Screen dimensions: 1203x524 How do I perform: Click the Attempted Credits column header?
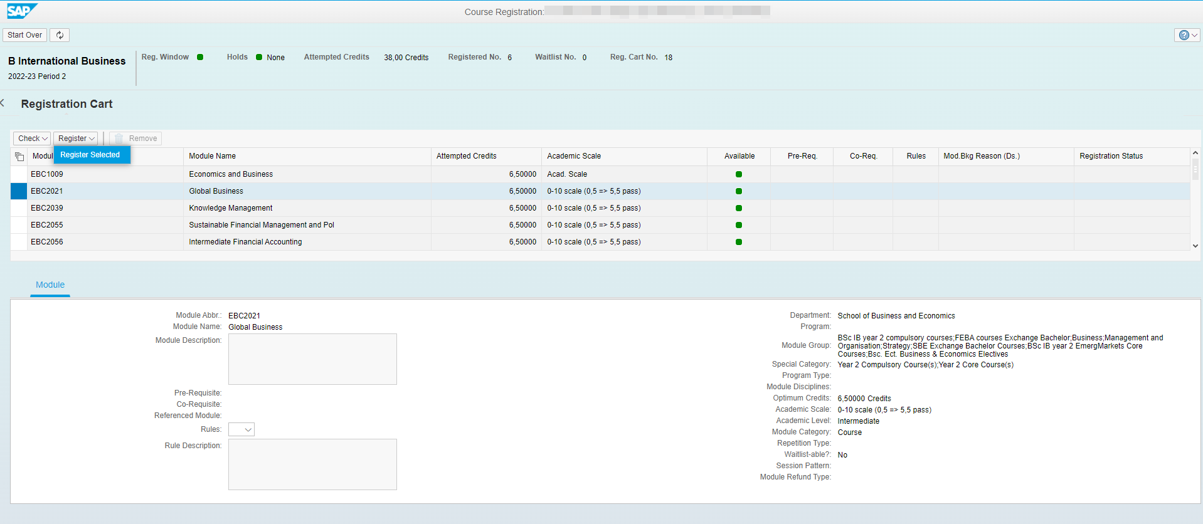click(x=486, y=156)
